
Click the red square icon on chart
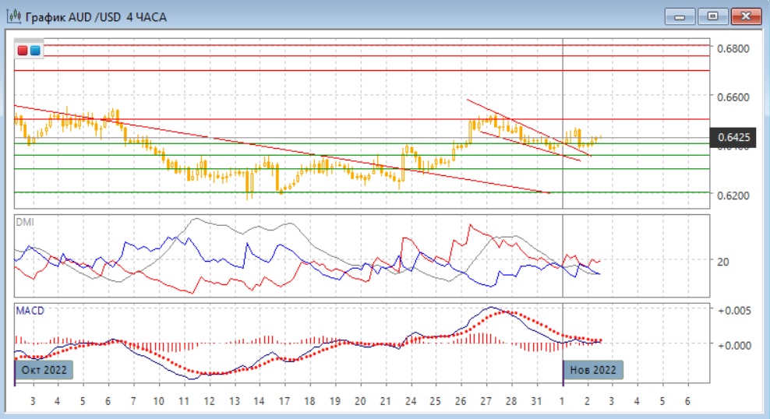(23, 51)
